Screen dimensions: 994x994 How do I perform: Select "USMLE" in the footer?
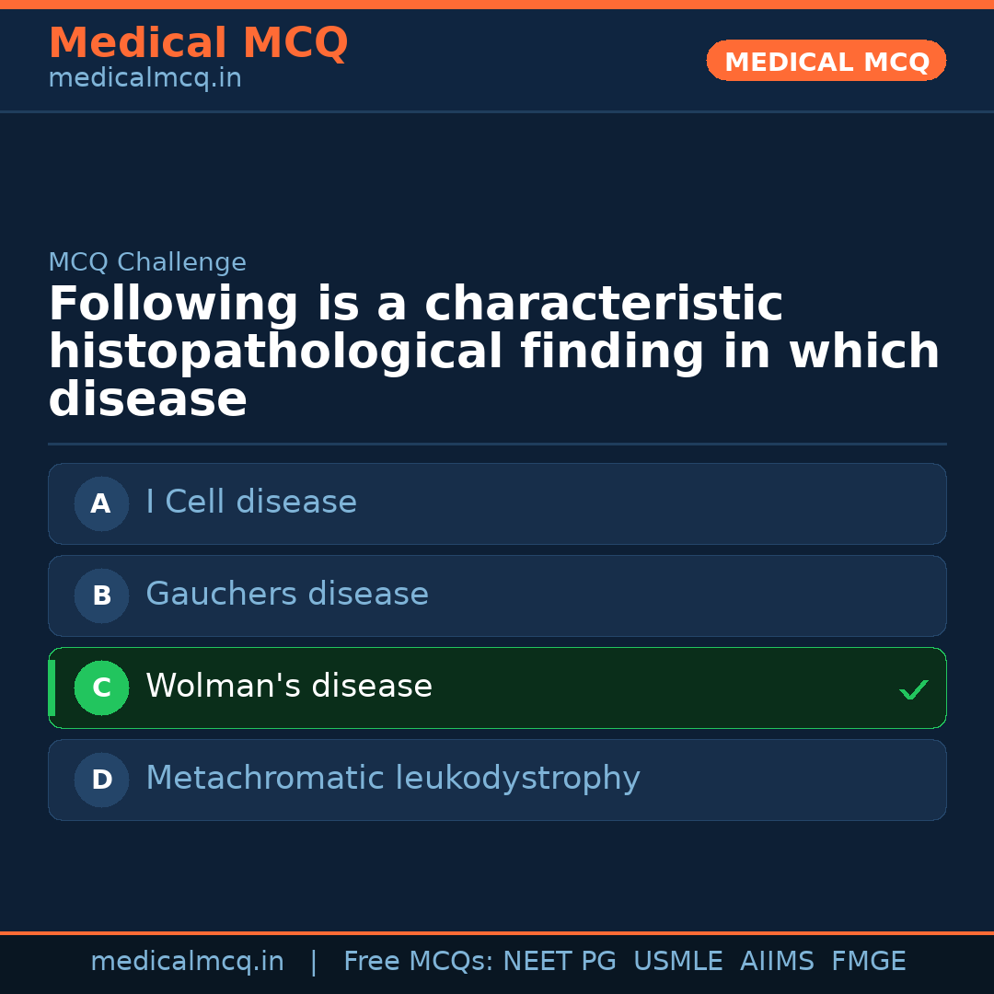tap(677, 962)
